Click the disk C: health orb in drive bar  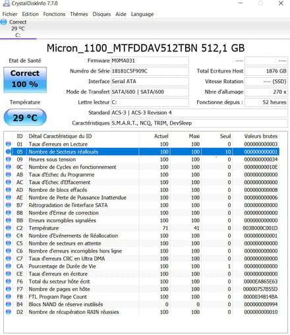3,22
